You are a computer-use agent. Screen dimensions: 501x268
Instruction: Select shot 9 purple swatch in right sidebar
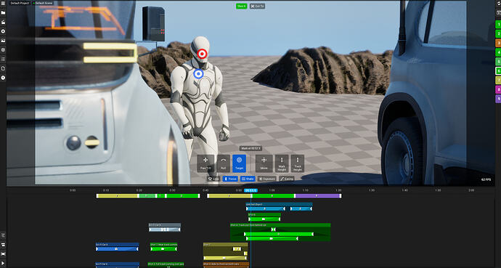coord(498,99)
